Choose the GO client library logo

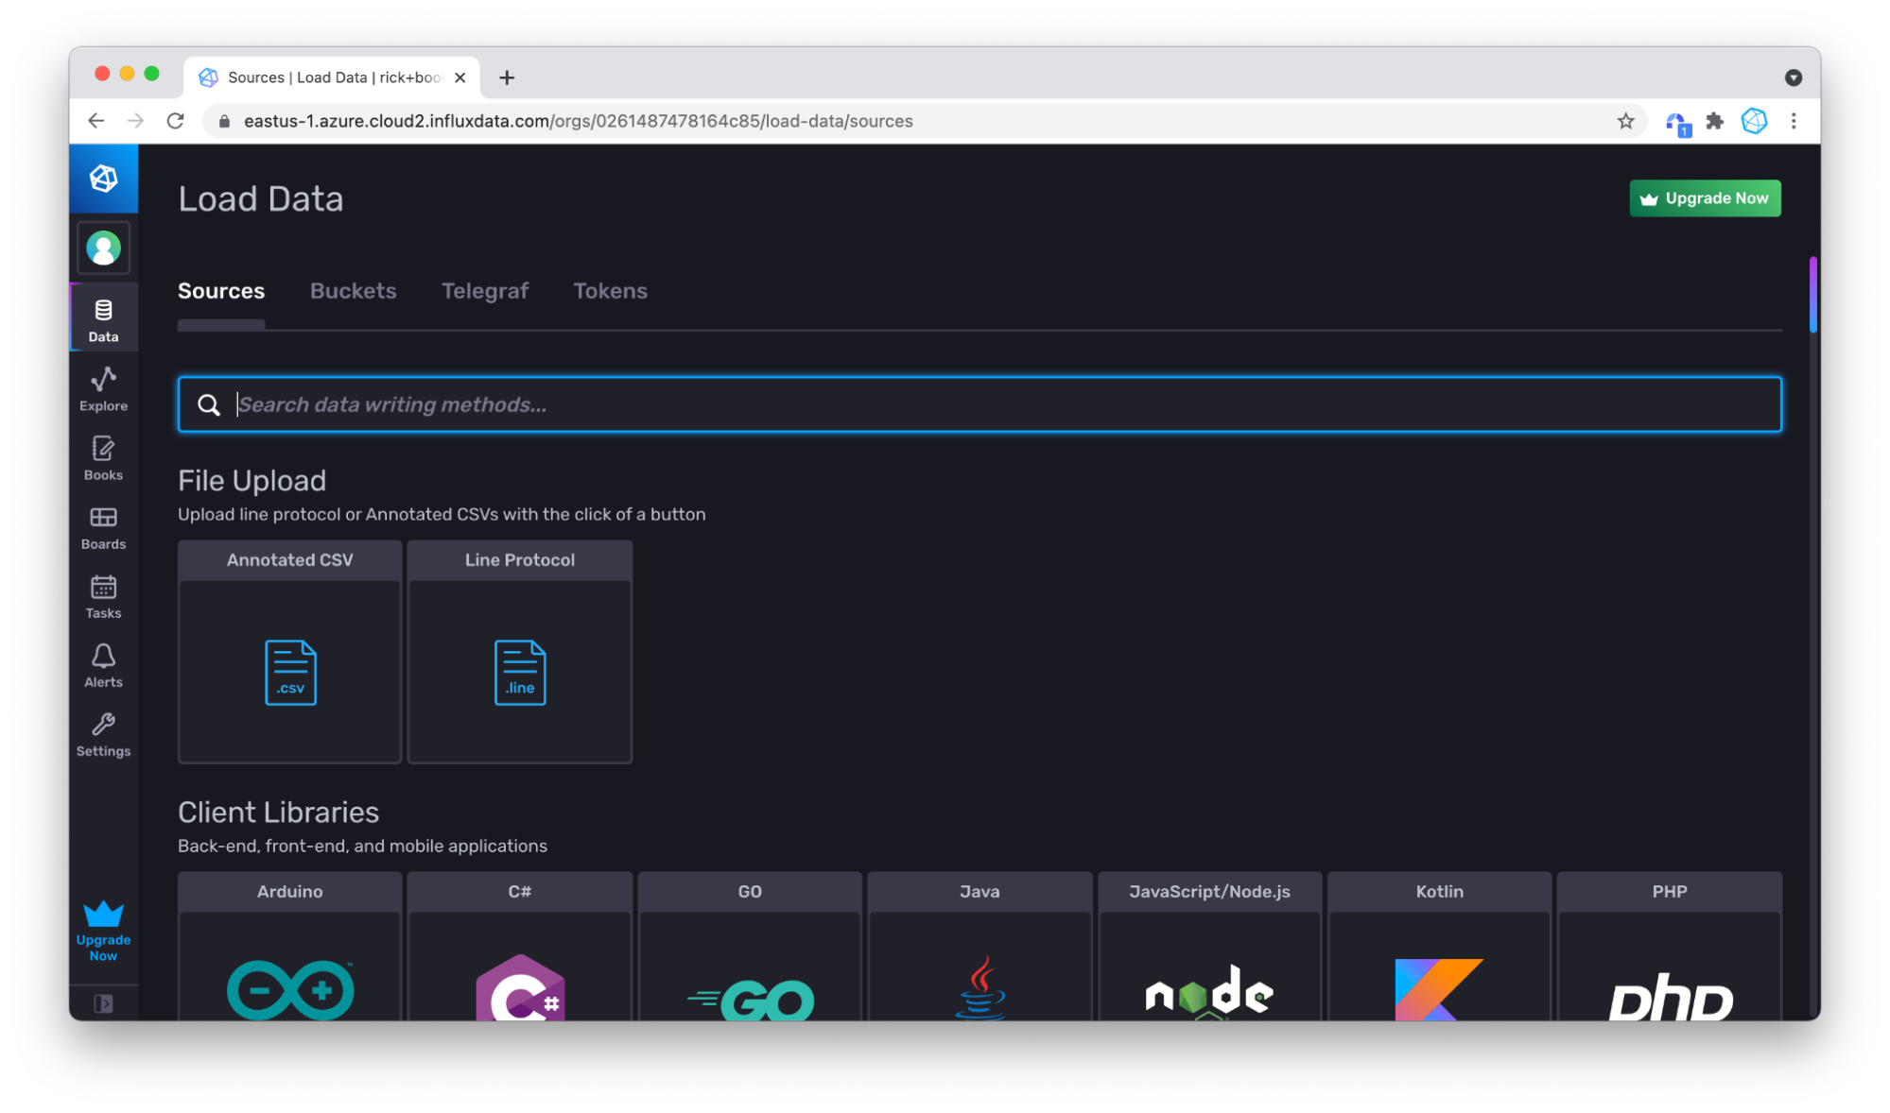750,1000
